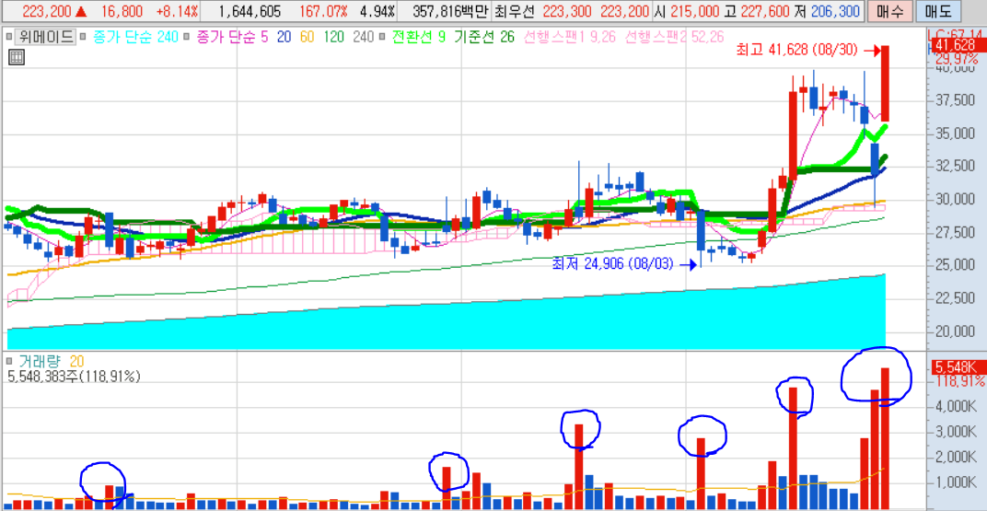Screen dimensions: 987x511
Task: Click the price change value 16,800
Action: (122, 11)
